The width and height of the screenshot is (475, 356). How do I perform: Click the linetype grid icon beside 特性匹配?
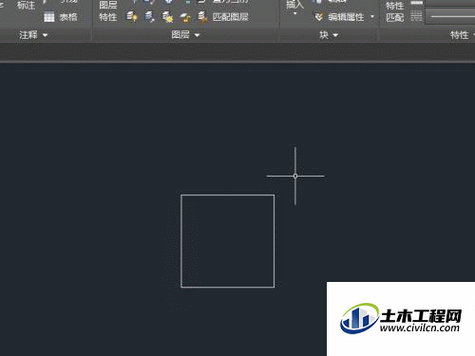(x=416, y=16)
